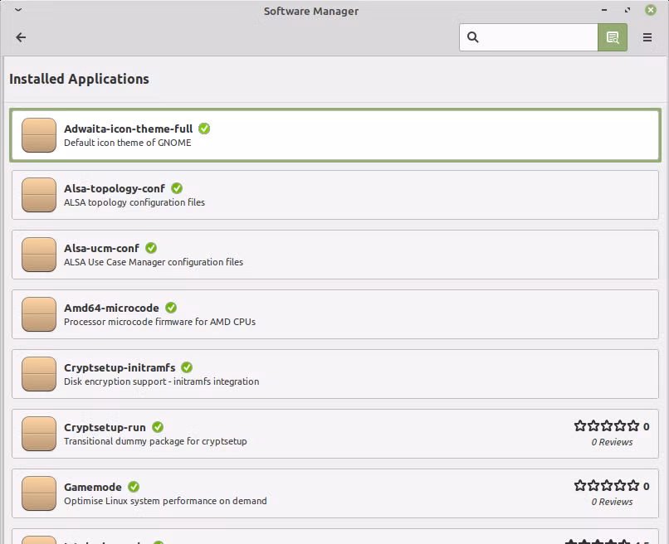
Task: Open Adwaita-icon-theme-full title
Action: pos(129,129)
